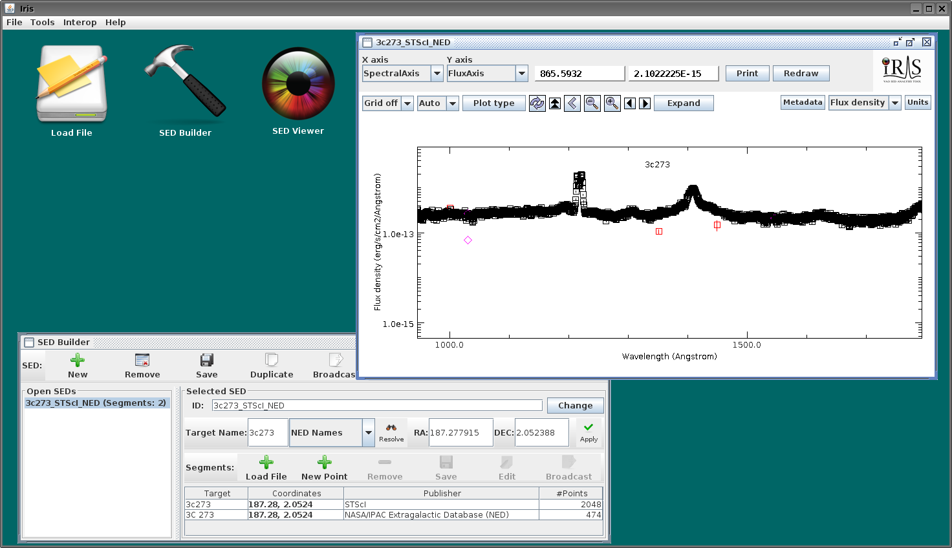Click the Plot type button
This screenshot has width=952, height=548.
coord(493,103)
